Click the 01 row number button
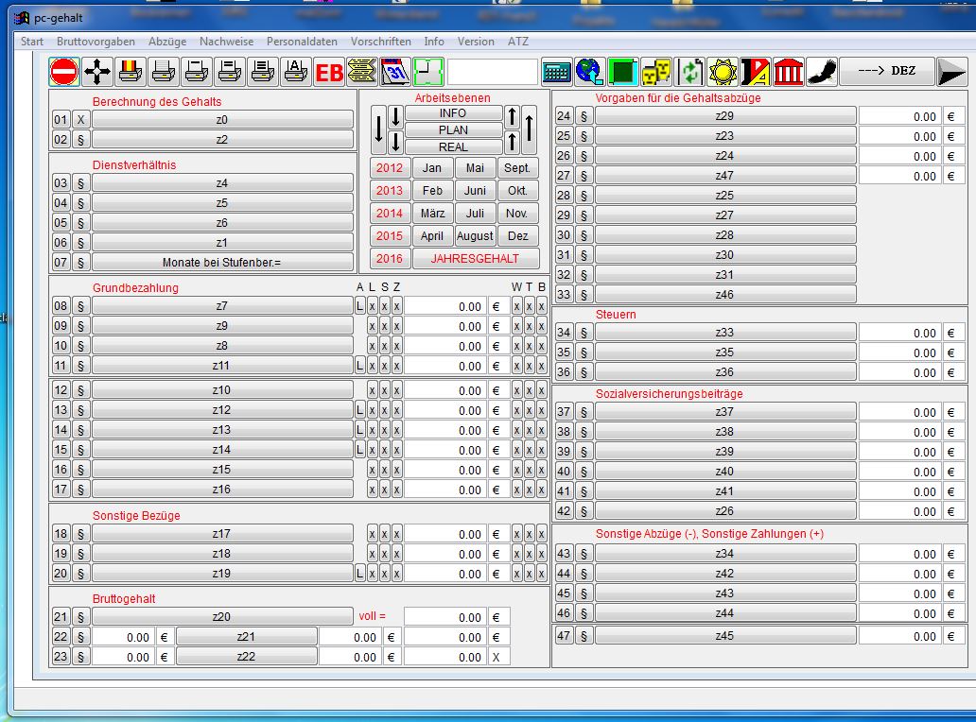The width and height of the screenshot is (976, 722). [x=61, y=119]
